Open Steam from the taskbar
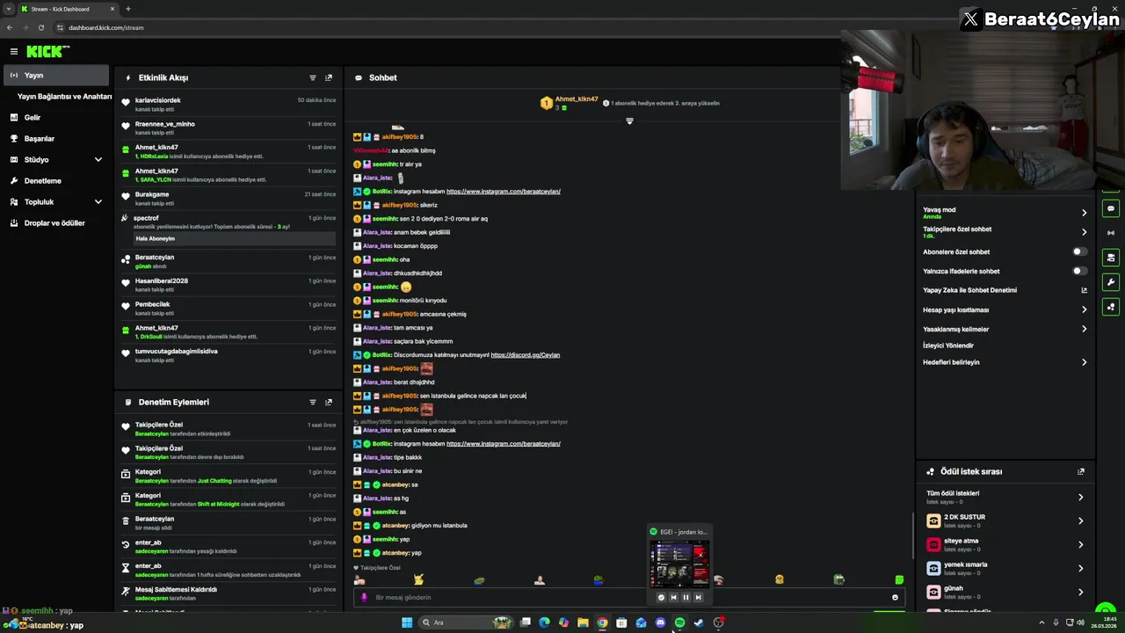Viewport: 1125px width, 633px height. click(699, 622)
